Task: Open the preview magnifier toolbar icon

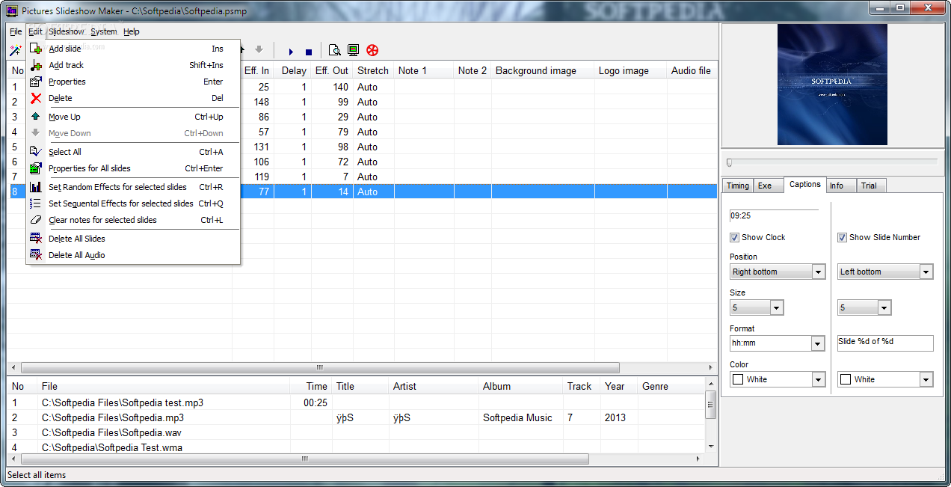Action: (334, 50)
